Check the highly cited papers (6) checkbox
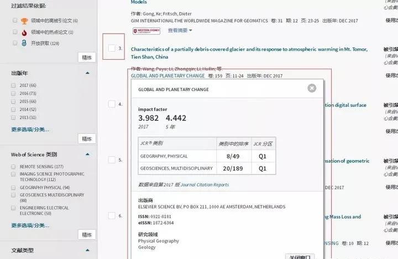 click(x=15, y=20)
